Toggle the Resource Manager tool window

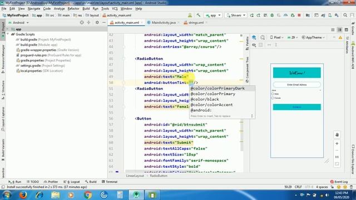(x=3, y=59)
